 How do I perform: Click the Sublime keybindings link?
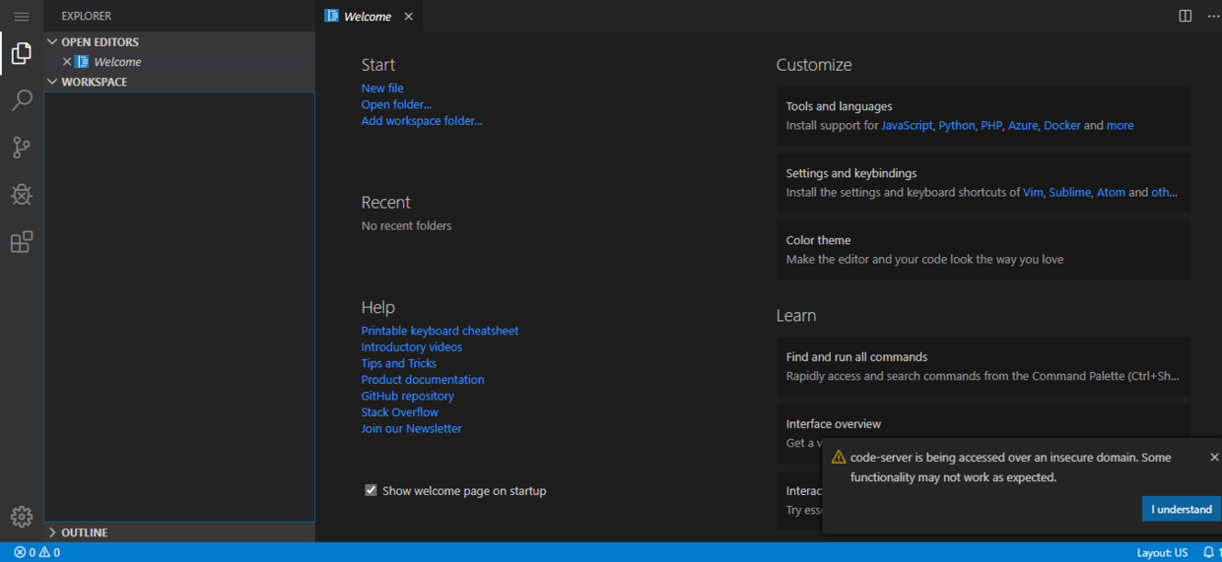click(x=1070, y=193)
